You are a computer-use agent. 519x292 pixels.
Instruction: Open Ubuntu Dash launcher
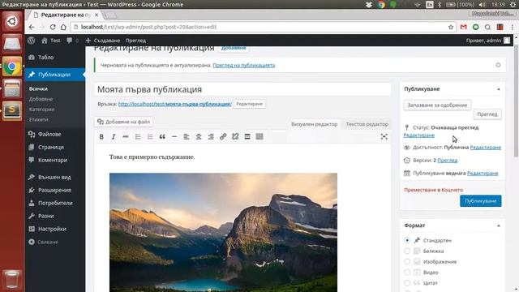(12, 22)
